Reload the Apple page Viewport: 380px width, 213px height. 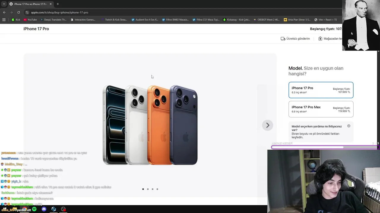pos(18,12)
